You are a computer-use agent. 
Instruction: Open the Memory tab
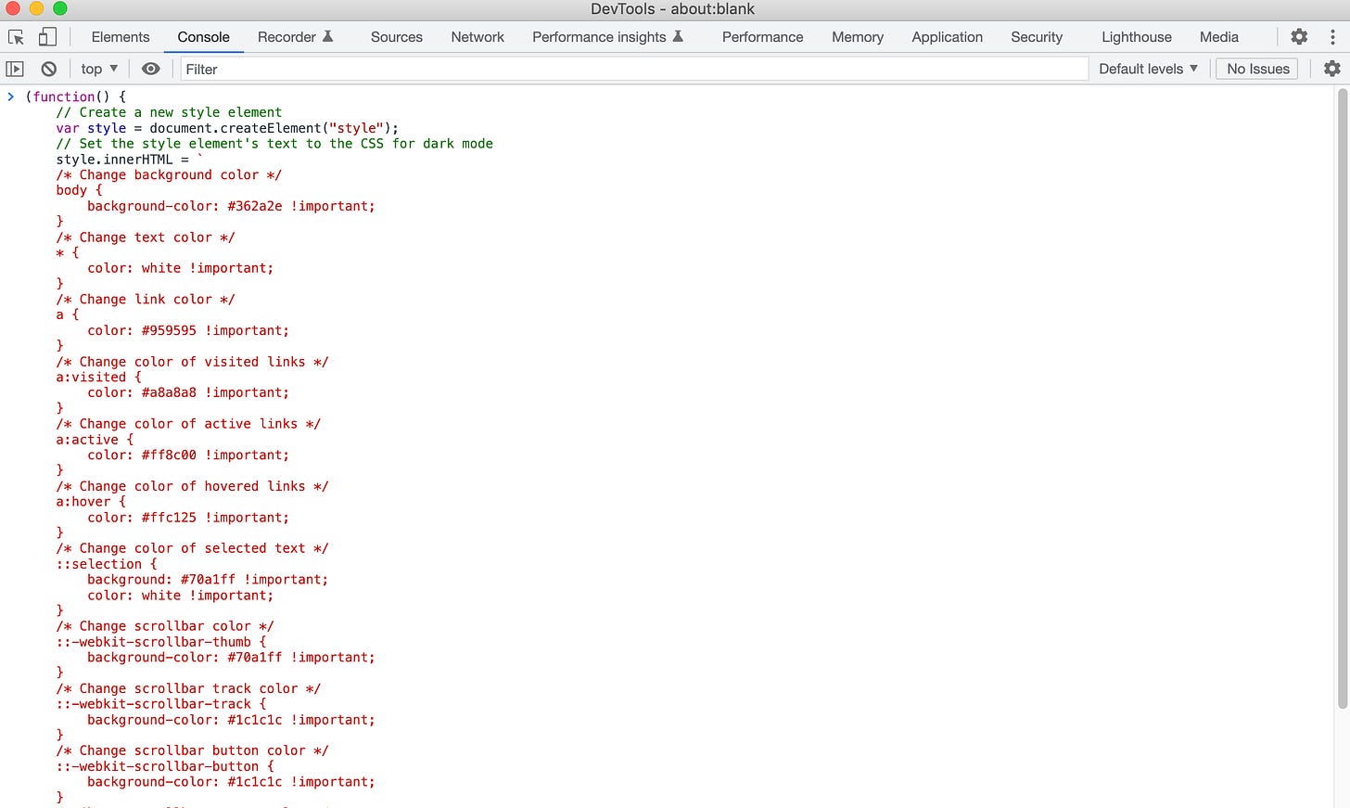coord(858,37)
